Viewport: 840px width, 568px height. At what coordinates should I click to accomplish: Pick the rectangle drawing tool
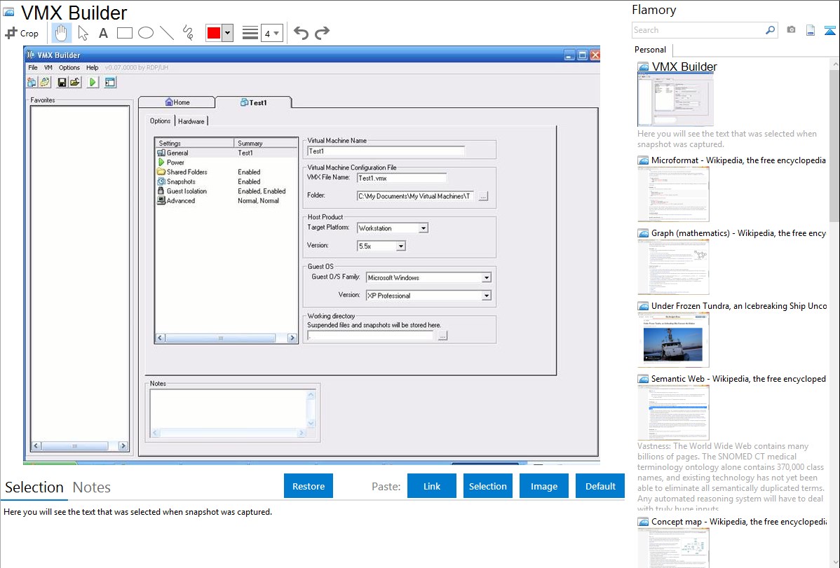coord(124,33)
